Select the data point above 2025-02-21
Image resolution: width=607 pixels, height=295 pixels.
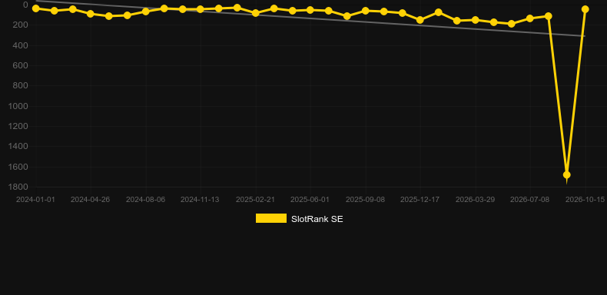coord(256,13)
